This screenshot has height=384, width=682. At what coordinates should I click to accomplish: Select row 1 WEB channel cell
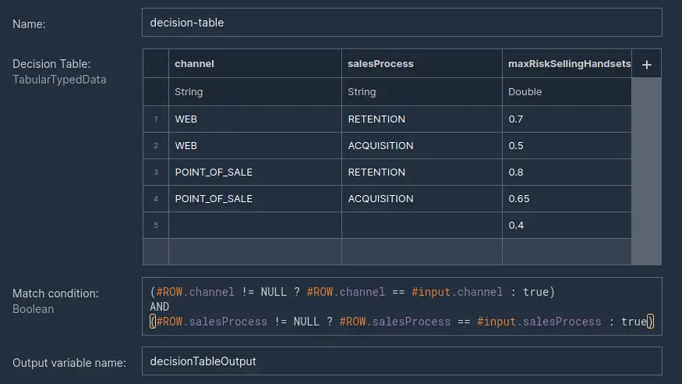tap(255, 119)
